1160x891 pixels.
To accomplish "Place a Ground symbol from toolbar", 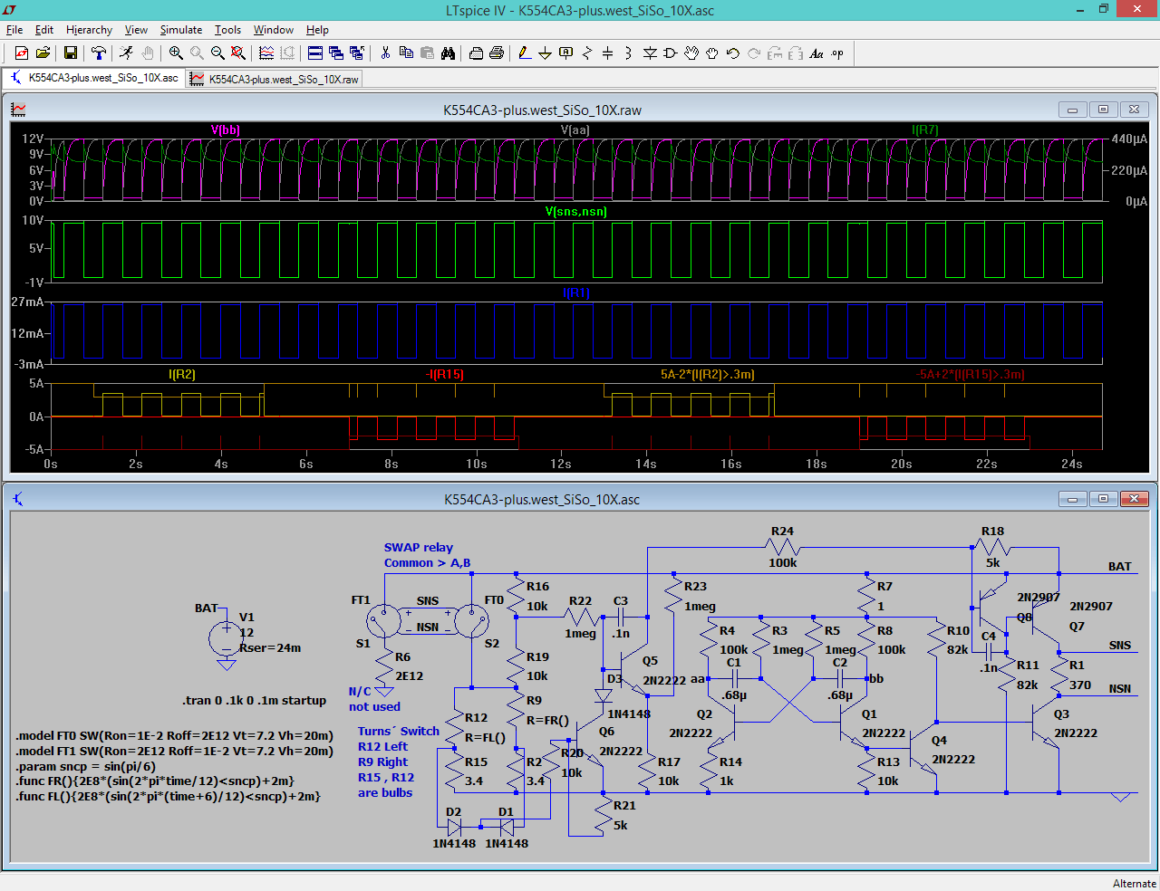I will pos(546,53).
